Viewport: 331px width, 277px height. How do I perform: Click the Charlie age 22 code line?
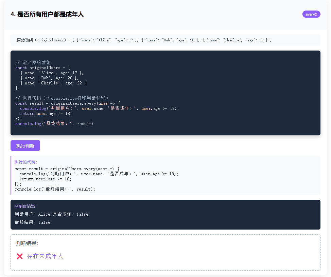[x=53, y=83]
